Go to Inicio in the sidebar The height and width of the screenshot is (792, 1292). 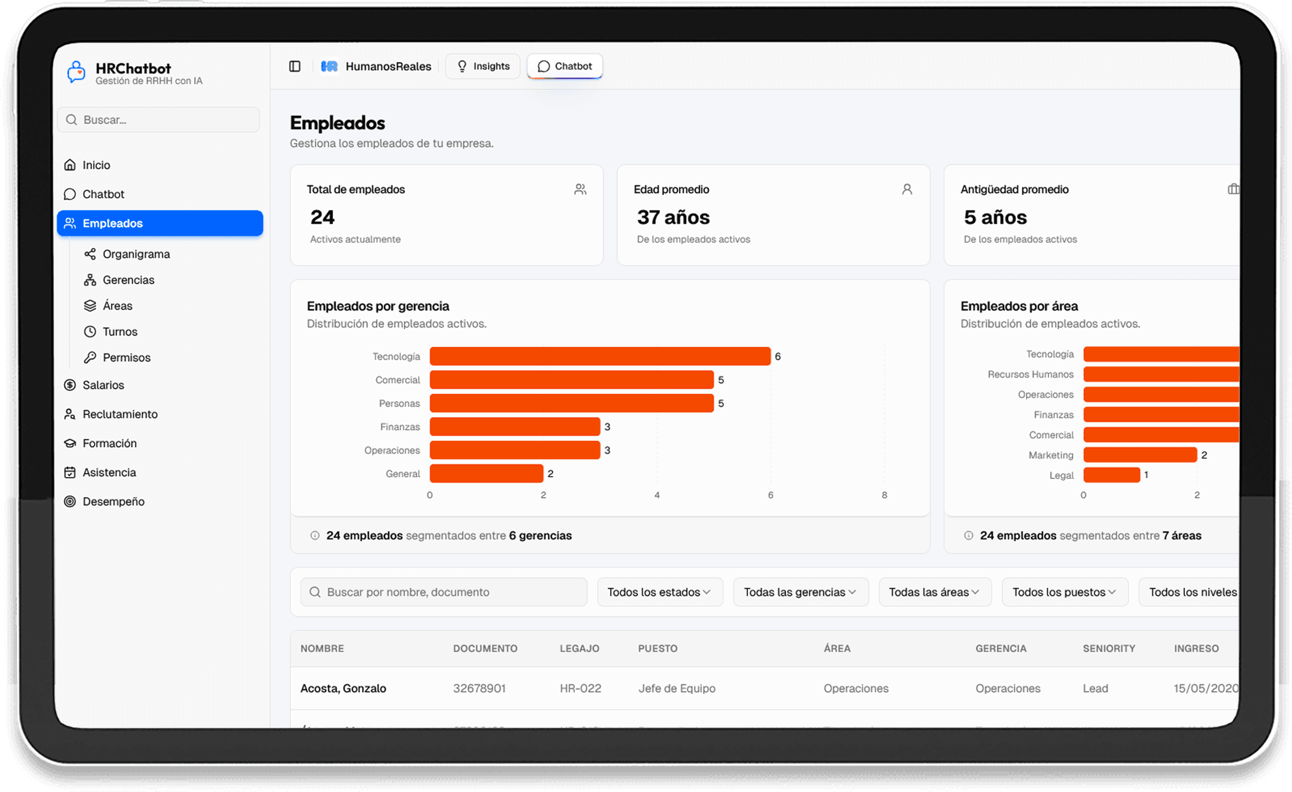point(96,165)
